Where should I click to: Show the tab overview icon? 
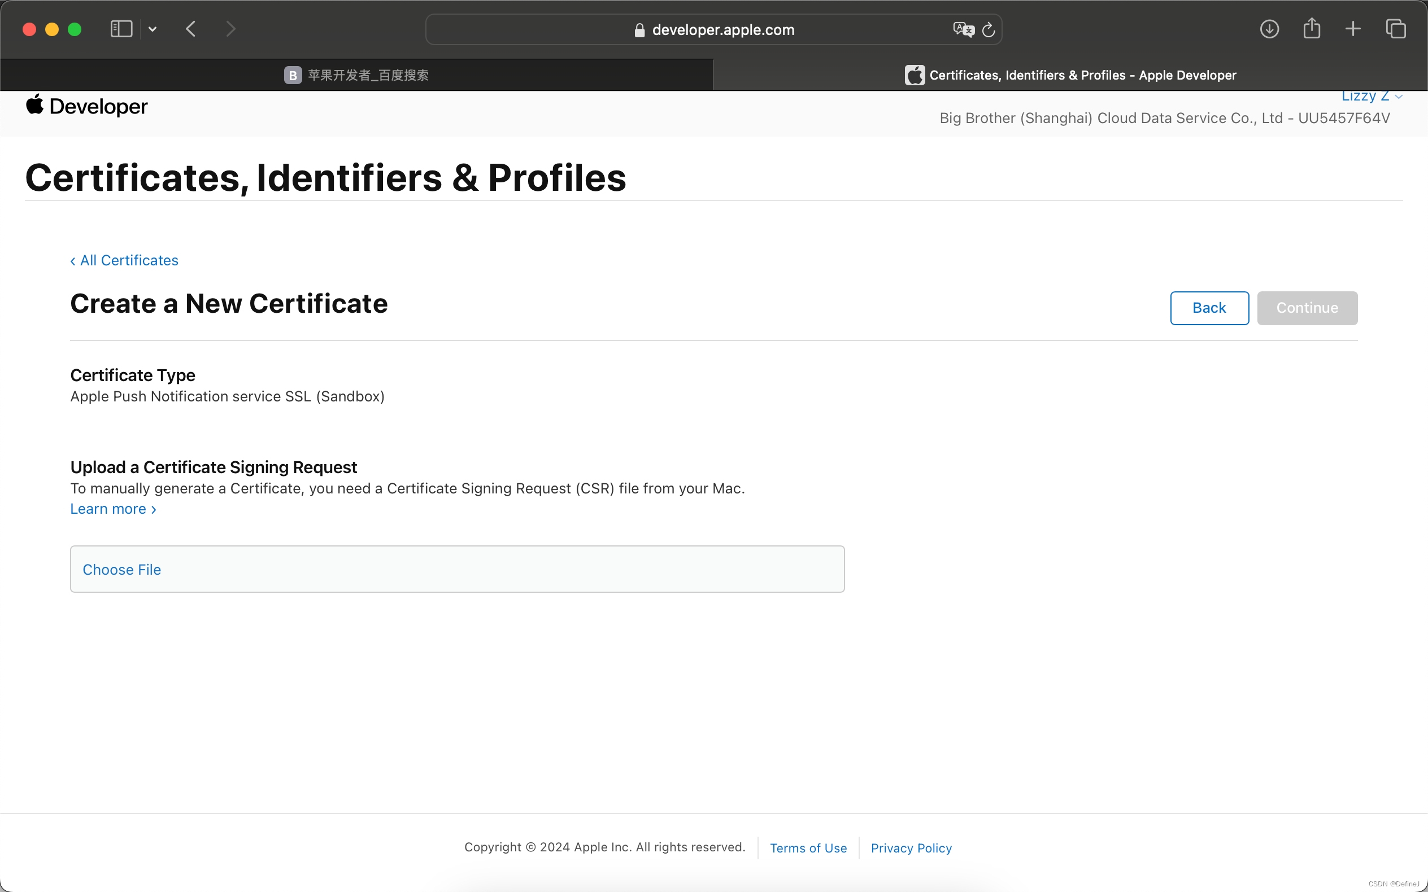[x=1396, y=29]
